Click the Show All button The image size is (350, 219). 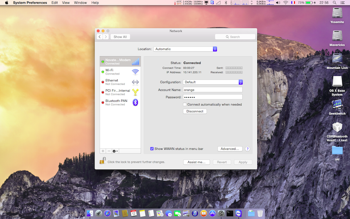coord(120,37)
